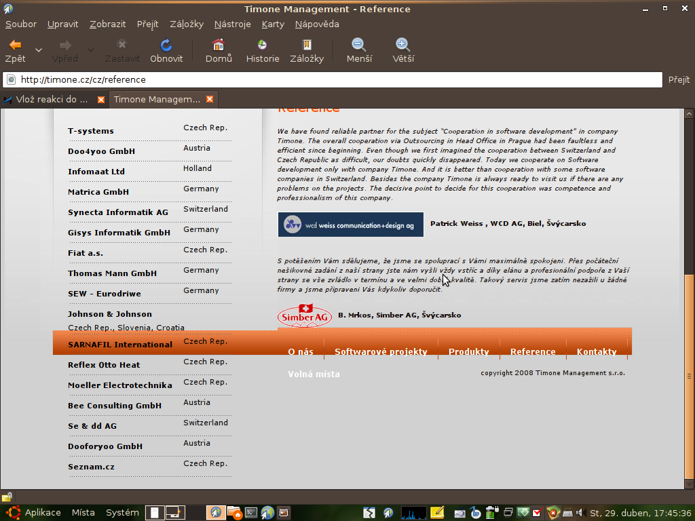This screenshot has height=521, width=695.
Task: Click the yellow sticky notes icon in the panel
Action: [x=437, y=513]
